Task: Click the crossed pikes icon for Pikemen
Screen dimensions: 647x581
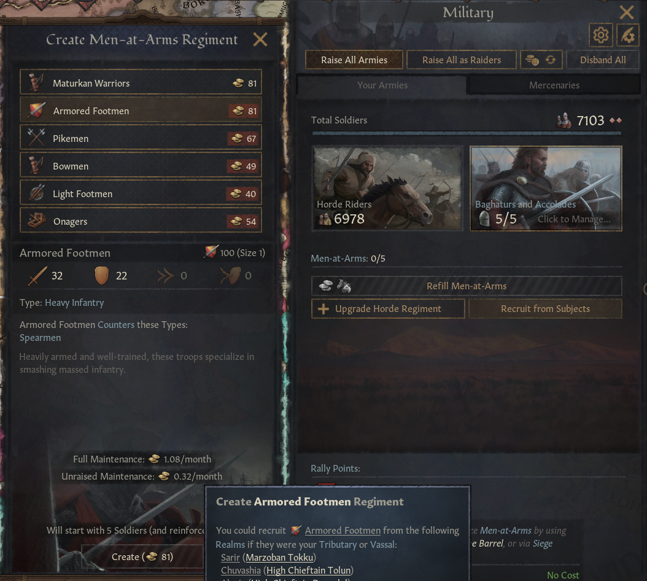Action: tap(36, 138)
